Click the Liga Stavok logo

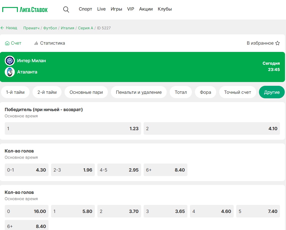tap(25, 10)
